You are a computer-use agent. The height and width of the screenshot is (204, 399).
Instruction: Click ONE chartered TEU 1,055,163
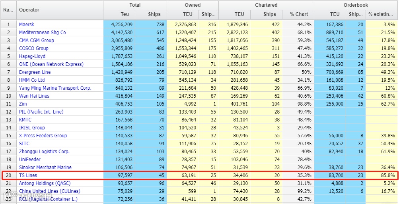pos(234,64)
